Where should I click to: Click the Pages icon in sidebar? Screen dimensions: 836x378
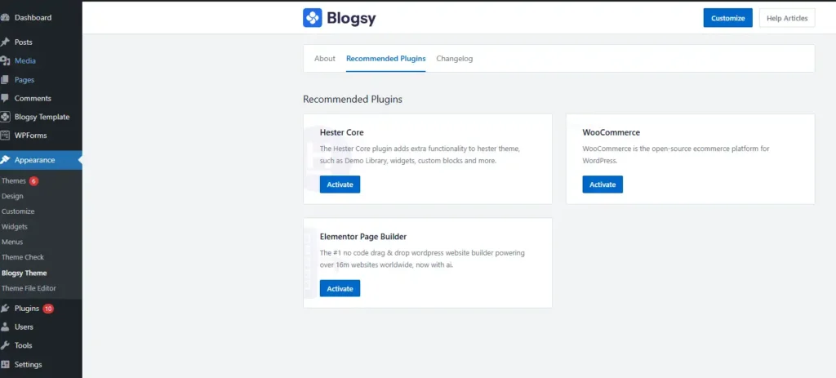tap(6, 79)
